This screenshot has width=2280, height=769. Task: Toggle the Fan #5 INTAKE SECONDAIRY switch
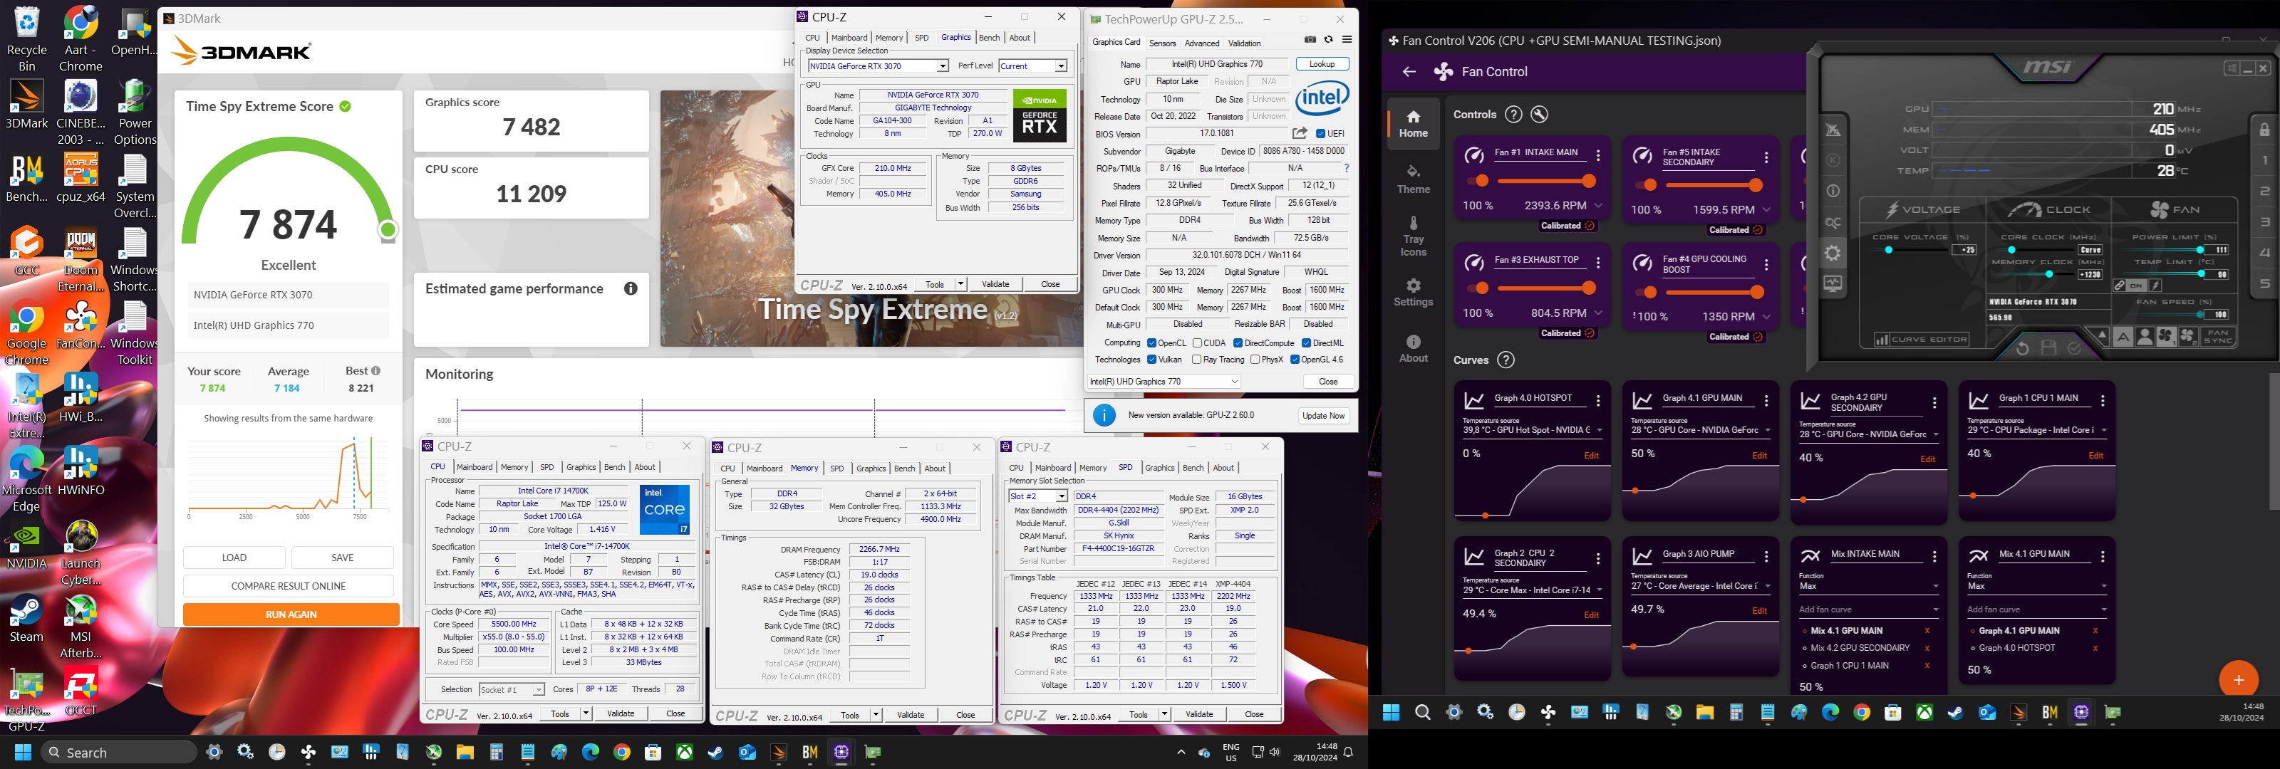[x=1645, y=186]
